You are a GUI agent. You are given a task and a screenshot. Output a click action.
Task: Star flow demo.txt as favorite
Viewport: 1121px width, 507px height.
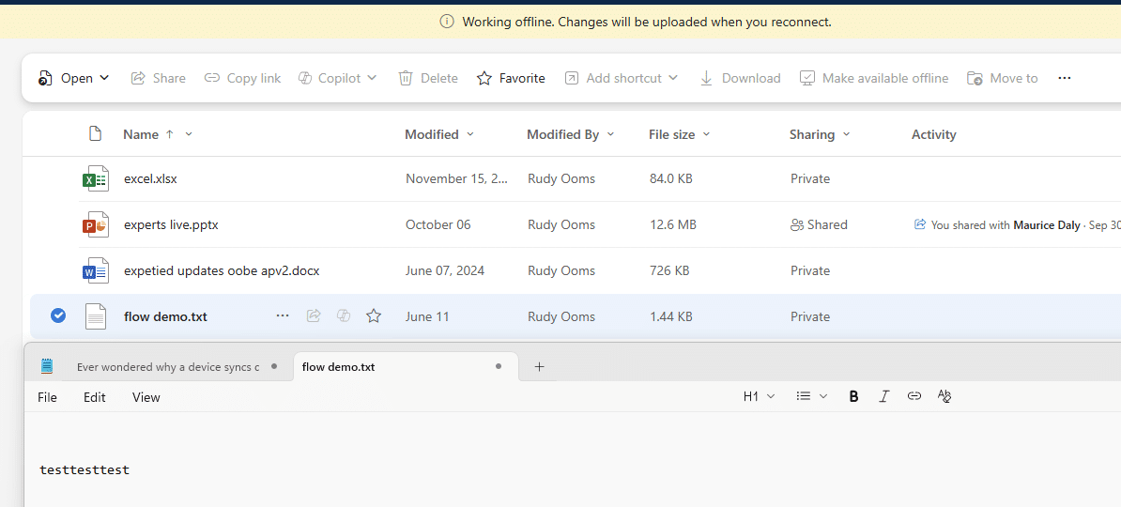373,315
